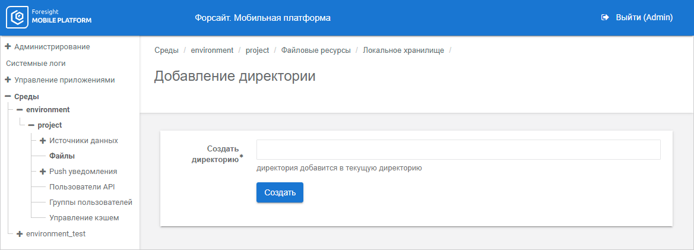The image size is (694, 250).
Task: Collapse the environment tree node
Action: pos(20,110)
